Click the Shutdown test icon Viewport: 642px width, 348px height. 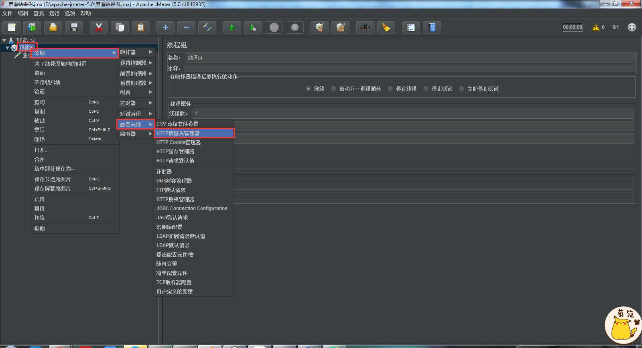295,27
